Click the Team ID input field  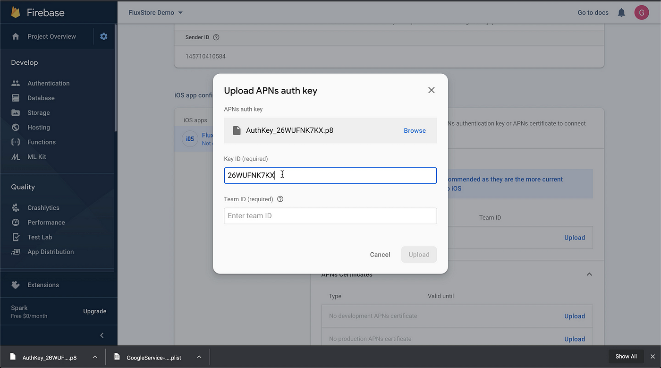[330, 216]
